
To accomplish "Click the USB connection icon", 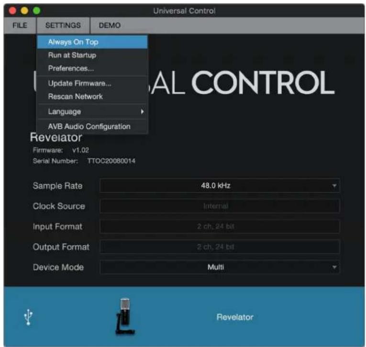I will click(28, 317).
